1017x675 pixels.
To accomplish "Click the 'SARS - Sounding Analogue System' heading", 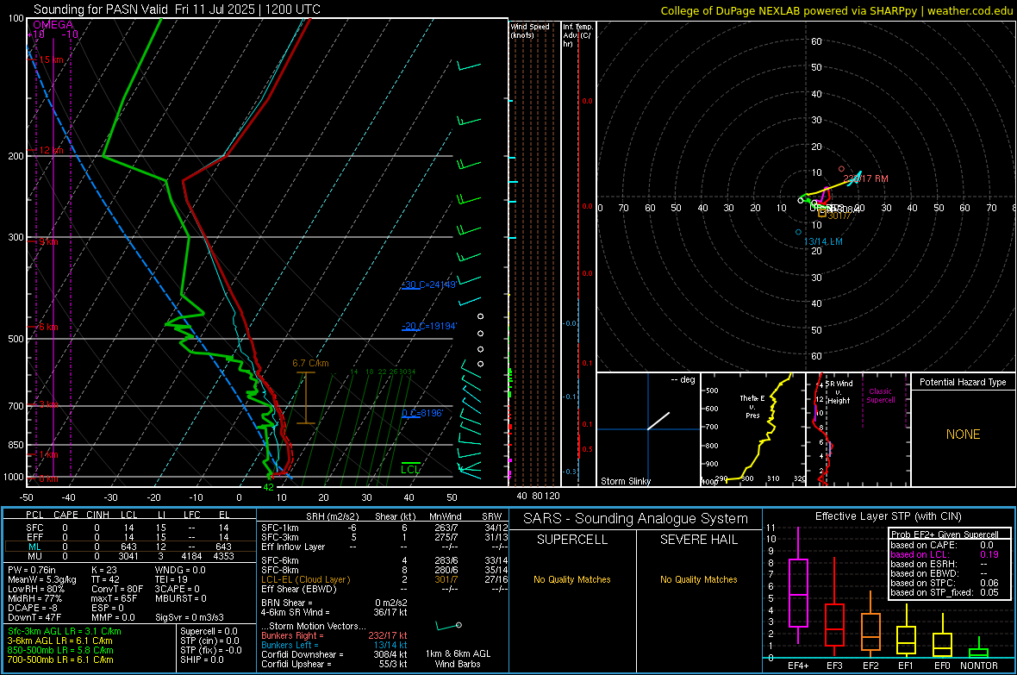I will coord(636,519).
